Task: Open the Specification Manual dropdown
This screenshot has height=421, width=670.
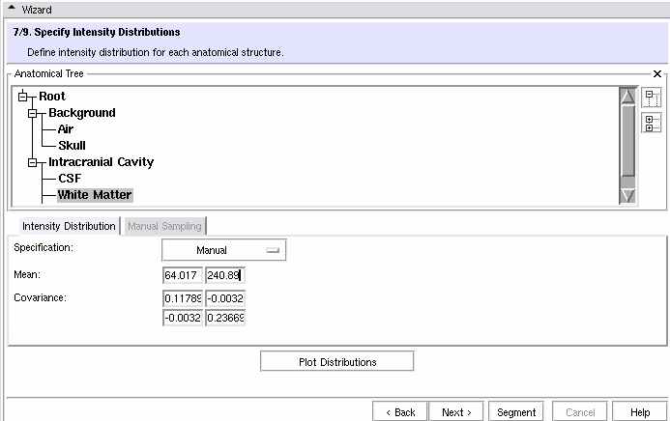Action: 224,250
